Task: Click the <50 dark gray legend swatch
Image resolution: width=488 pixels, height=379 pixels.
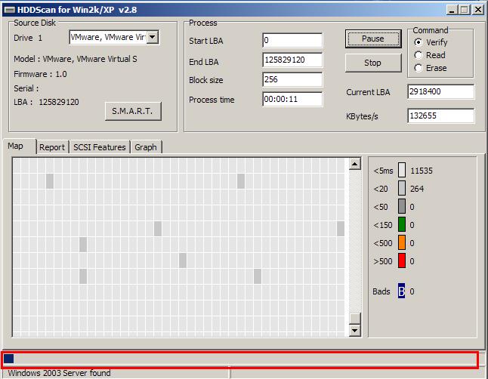Action: (x=402, y=206)
